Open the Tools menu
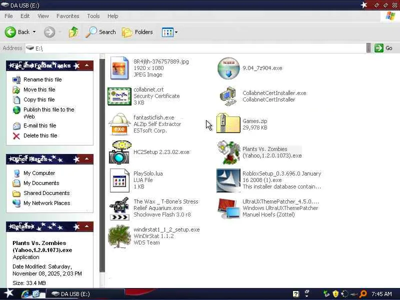Viewport: 400px width, 300px height. [x=93, y=16]
